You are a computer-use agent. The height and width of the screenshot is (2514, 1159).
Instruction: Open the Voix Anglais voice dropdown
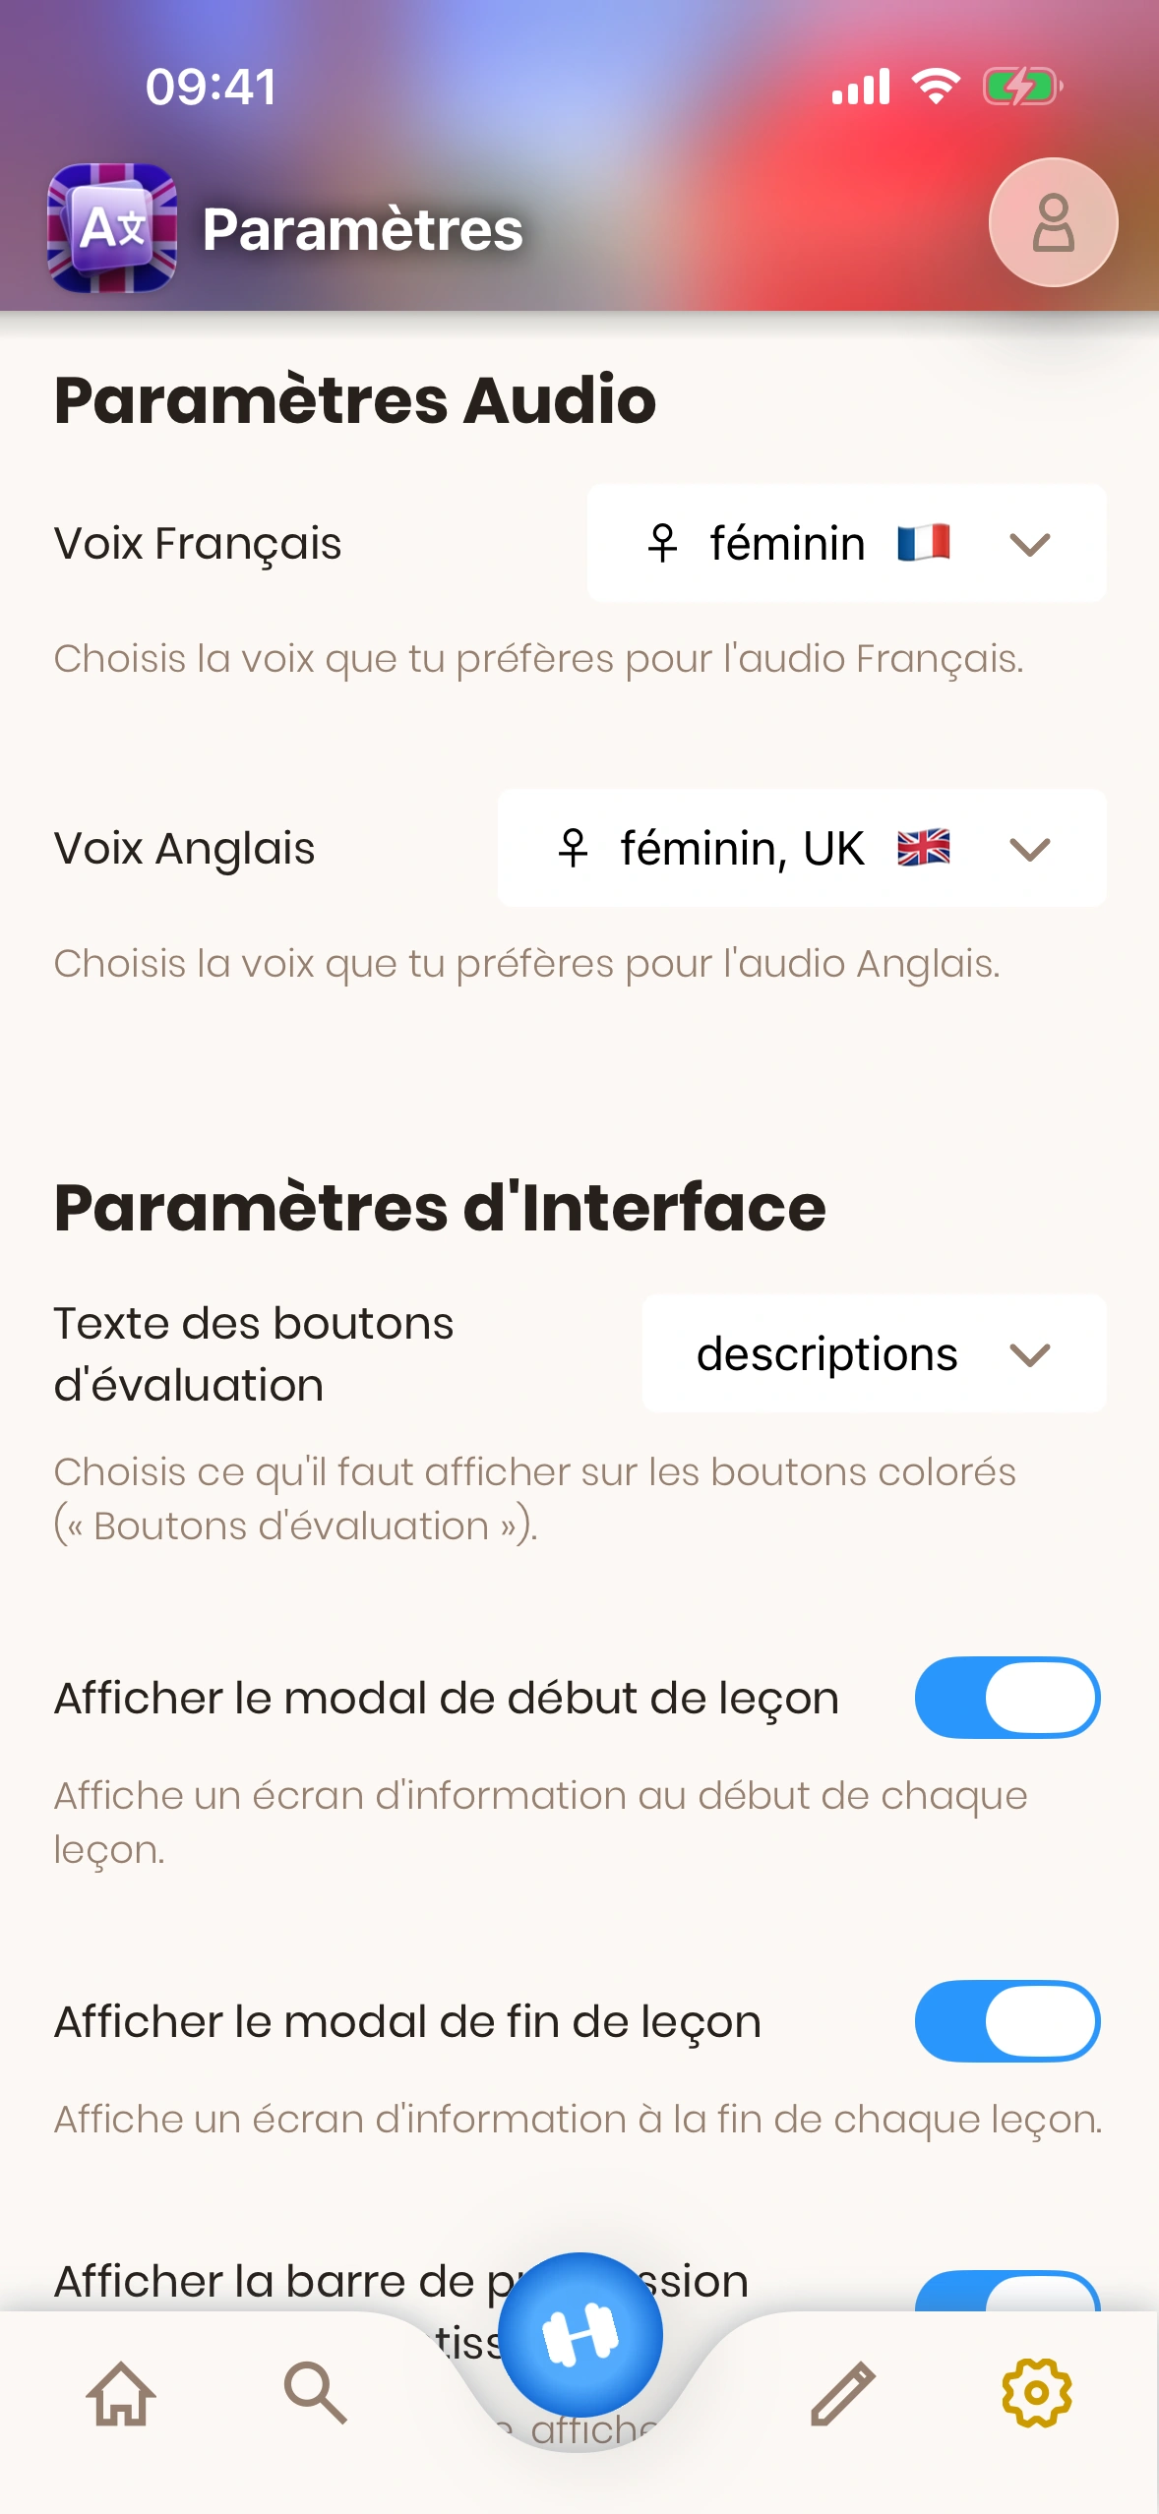click(801, 848)
